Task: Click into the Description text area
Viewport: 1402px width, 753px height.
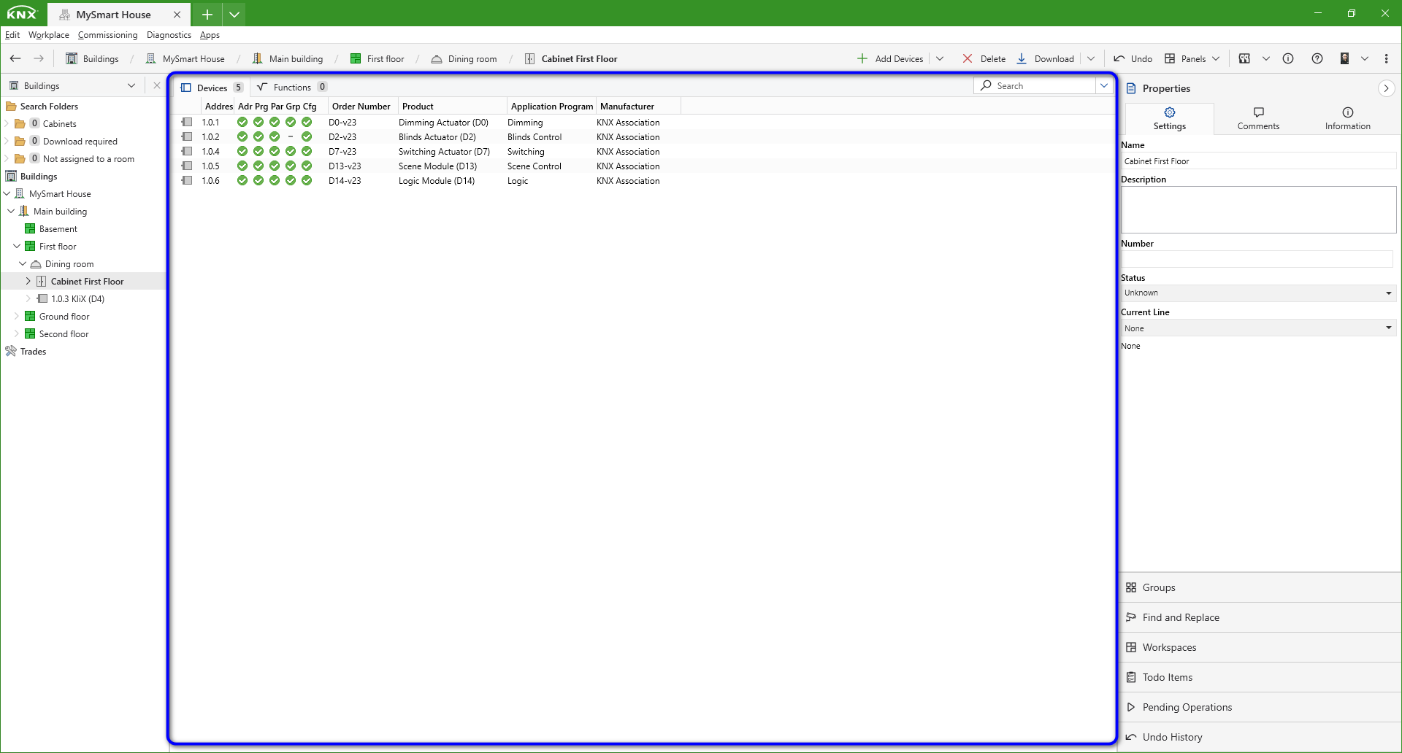Action: tap(1258, 209)
